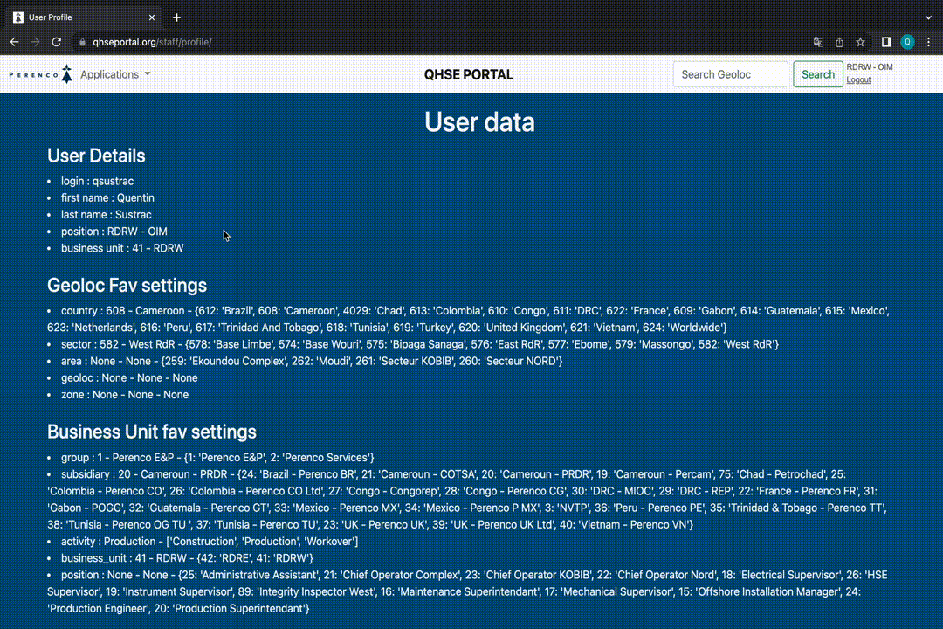Screen dimensions: 943x629
Task: Bookmark this page with the star
Action: (861, 42)
